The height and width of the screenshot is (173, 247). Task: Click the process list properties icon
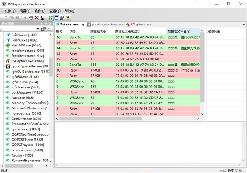point(43,29)
